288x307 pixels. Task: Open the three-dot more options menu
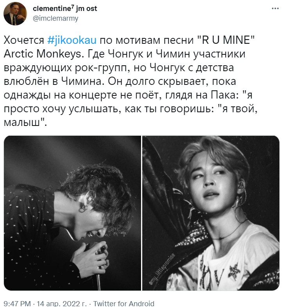point(275,9)
